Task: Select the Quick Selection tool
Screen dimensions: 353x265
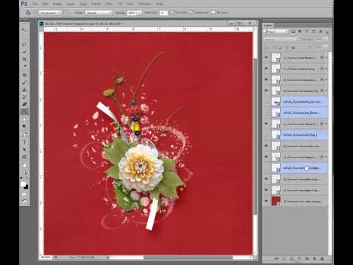Action: (x=24, y=52)
